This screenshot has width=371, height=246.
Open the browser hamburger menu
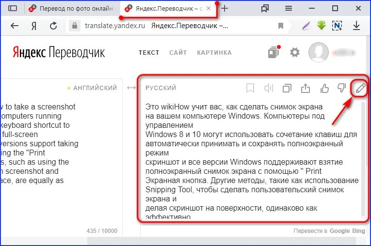[x=288, y=9]
